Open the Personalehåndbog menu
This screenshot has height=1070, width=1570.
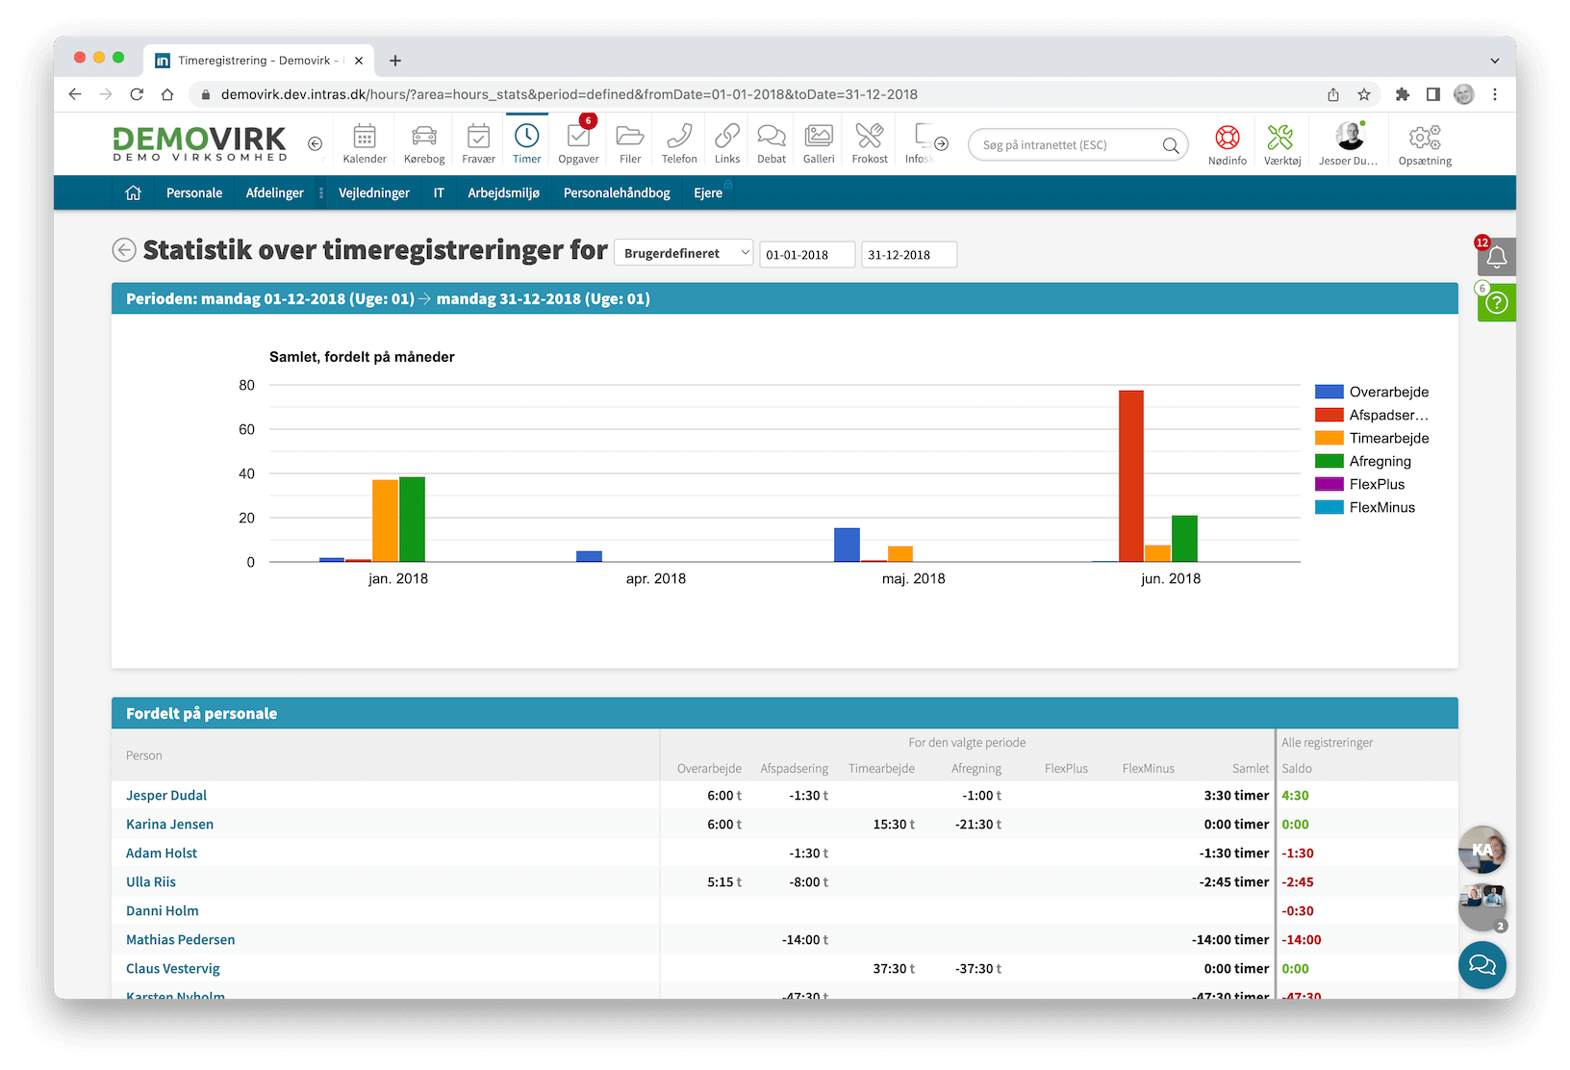tap(617, 192)
